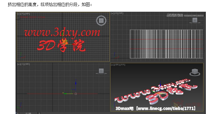207x114 pixels.
Task: Open the [+] menu of Left viewport
Action: click(x=19, y=64)
